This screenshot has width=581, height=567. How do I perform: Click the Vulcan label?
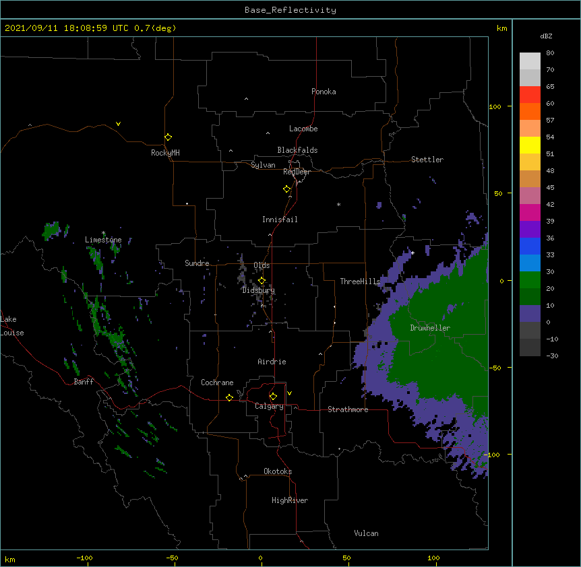pos(366,533)
